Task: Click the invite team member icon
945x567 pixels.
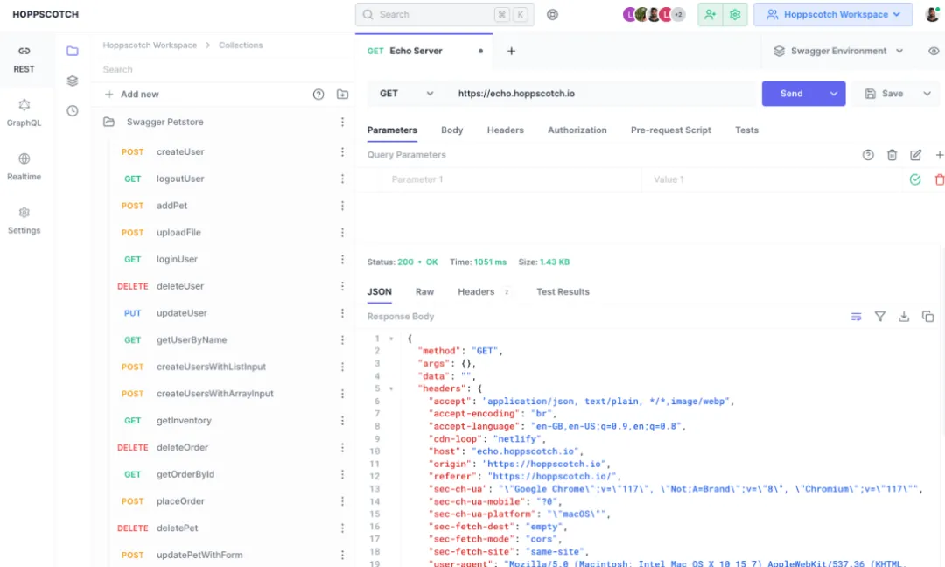Action: 710,15
